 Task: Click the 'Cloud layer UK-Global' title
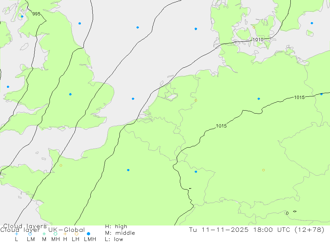(43, 230)
